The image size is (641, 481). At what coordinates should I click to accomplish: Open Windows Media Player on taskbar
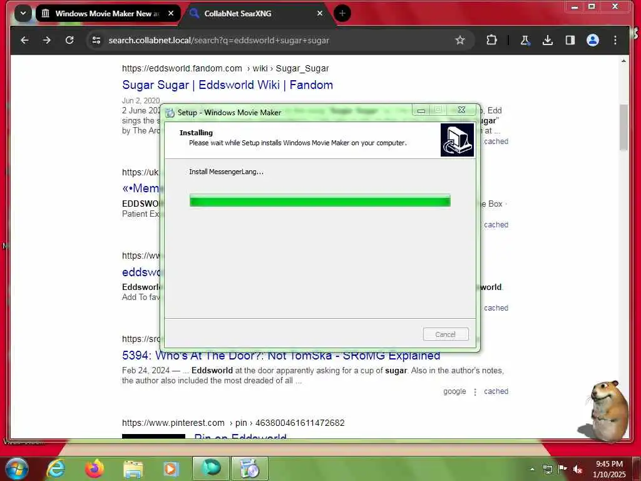pos(171,468)
